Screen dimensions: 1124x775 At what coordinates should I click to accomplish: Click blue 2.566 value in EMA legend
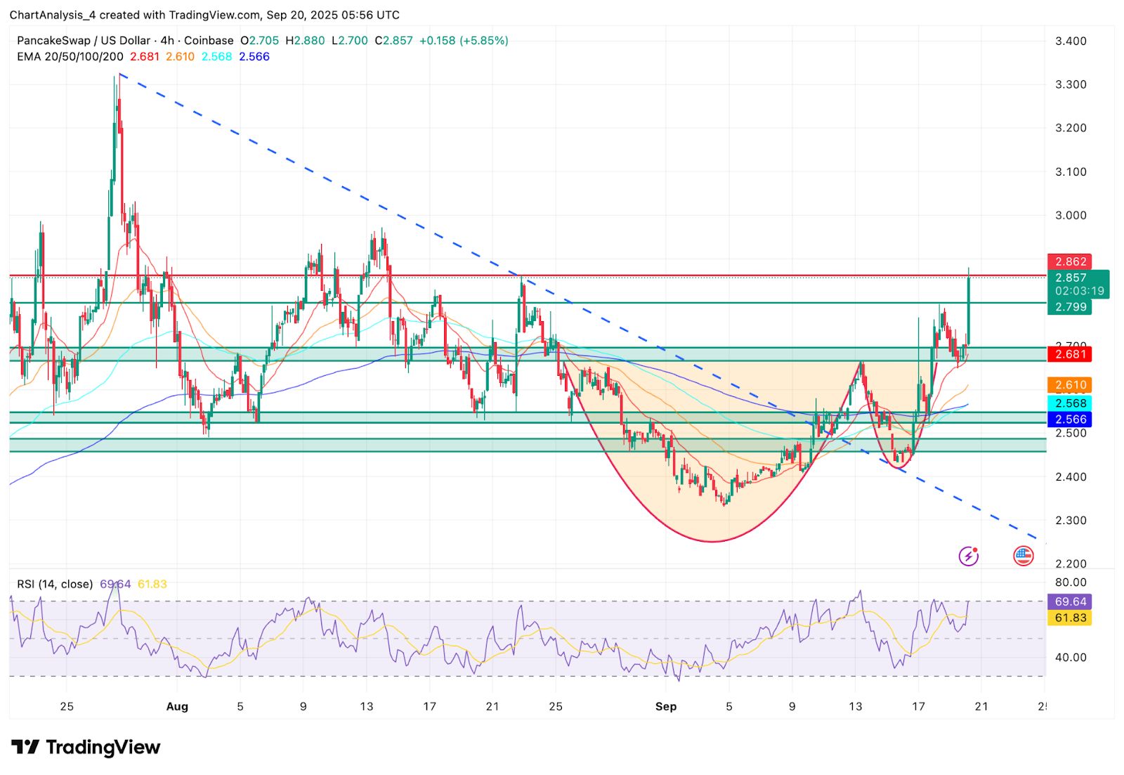coord(254,57)
